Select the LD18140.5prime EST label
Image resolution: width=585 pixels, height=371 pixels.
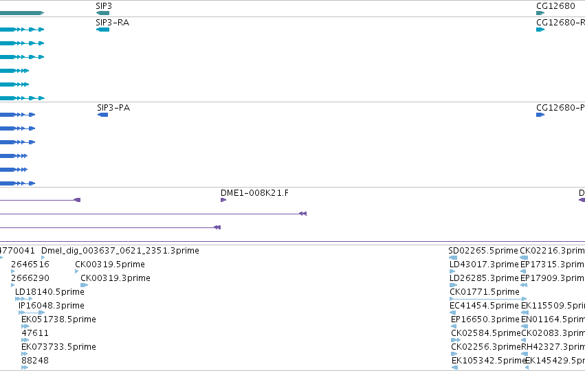(x=49, y=292)
